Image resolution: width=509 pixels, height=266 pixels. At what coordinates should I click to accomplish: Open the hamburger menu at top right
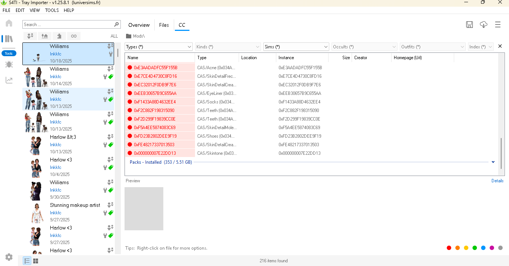(x=498, y=25)
